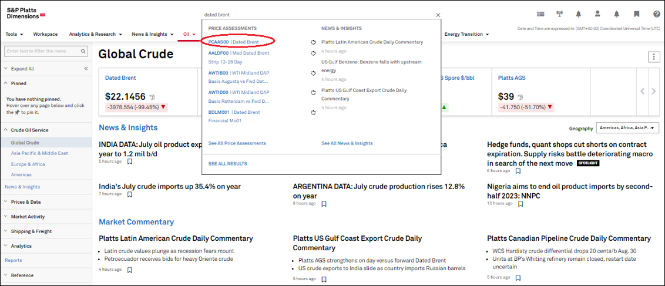The height and width of the screenshot is (286, 665).
Task: Click the history icon next to $22.1456
Action: click(x=152, y=97)
